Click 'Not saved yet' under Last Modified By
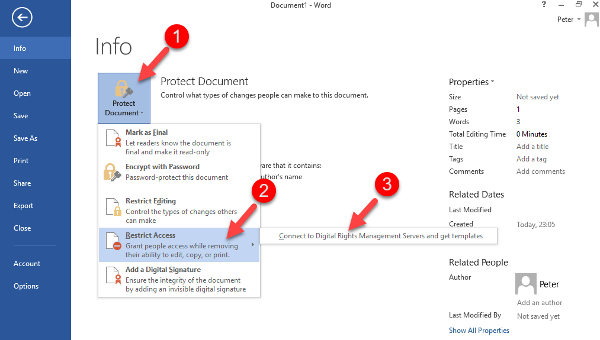 point(538,316)
